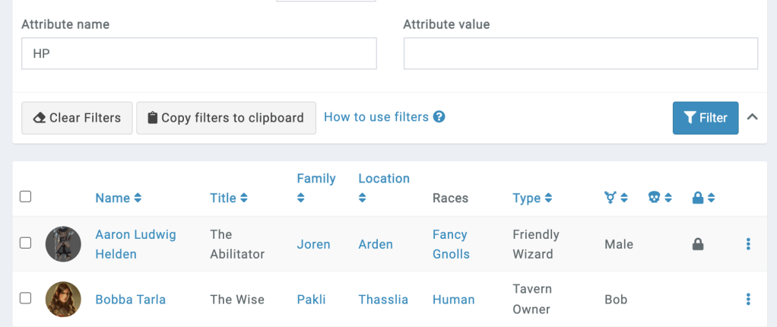Click the Attribute name input field
Viewport: 777px width, 327px height.
pyautogui.click(x=198, y=53)
